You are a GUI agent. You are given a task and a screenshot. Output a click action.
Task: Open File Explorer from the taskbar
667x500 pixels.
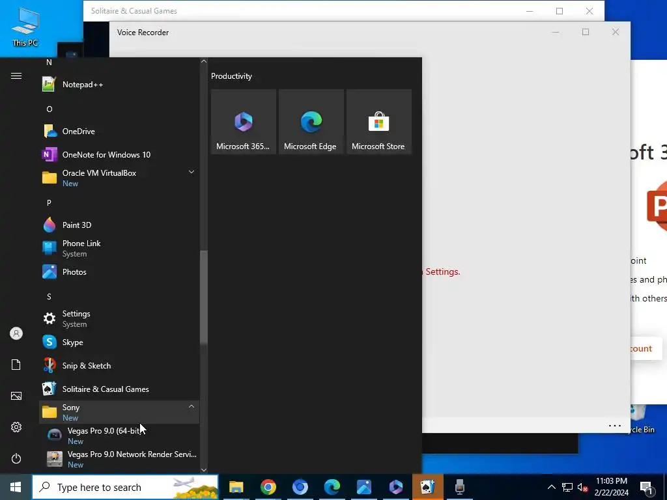pyautogui.click(x=236, y=487)
